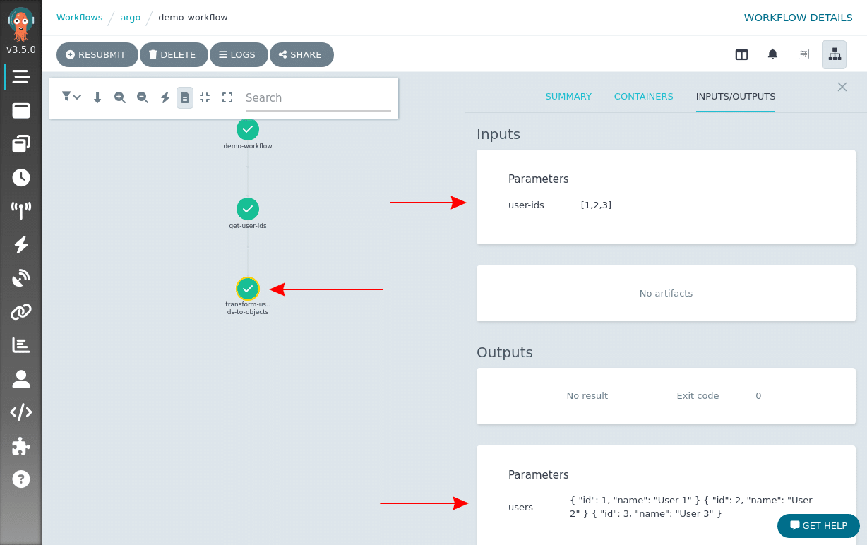Toggle compact graph layout with shrink icon
Image resolution: width=867 pixels, height=545 pixels.
point(205,97)
